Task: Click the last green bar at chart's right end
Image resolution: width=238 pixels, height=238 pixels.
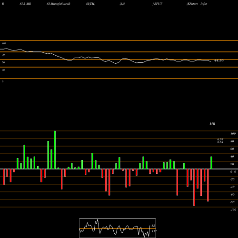Action: pyautogui.click(x=211, y=163)
